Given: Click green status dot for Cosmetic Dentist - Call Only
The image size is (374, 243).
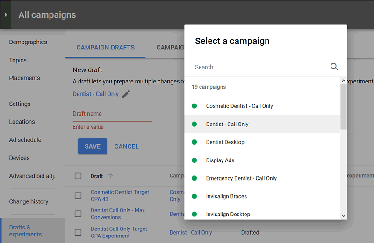Looking at the screenshot, I should (x=194, y=106).
